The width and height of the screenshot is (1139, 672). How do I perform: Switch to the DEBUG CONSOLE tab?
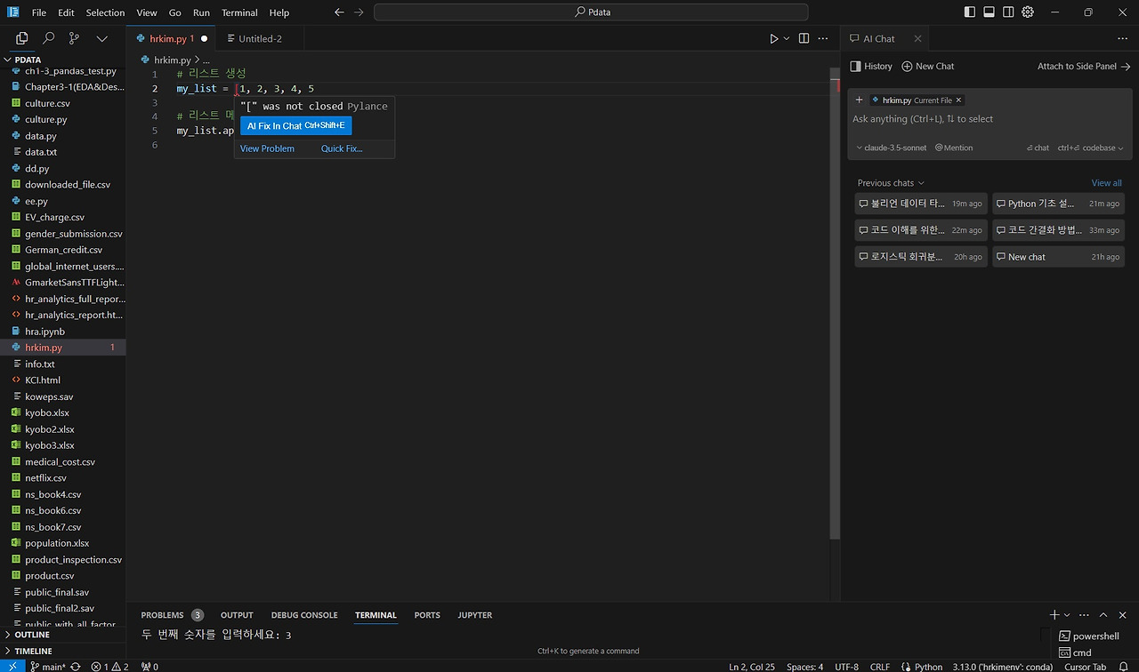pyautogui.click(x=304, y=615)
